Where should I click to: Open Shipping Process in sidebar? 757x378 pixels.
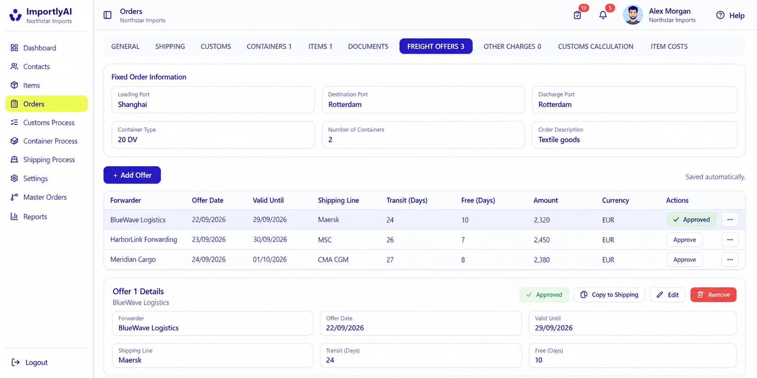click(x=46, y=160)
